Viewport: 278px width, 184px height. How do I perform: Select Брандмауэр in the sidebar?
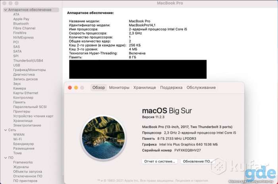[x=23, y=144]
